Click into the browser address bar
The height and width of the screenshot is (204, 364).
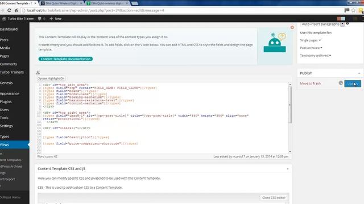[x=181, y=10]
